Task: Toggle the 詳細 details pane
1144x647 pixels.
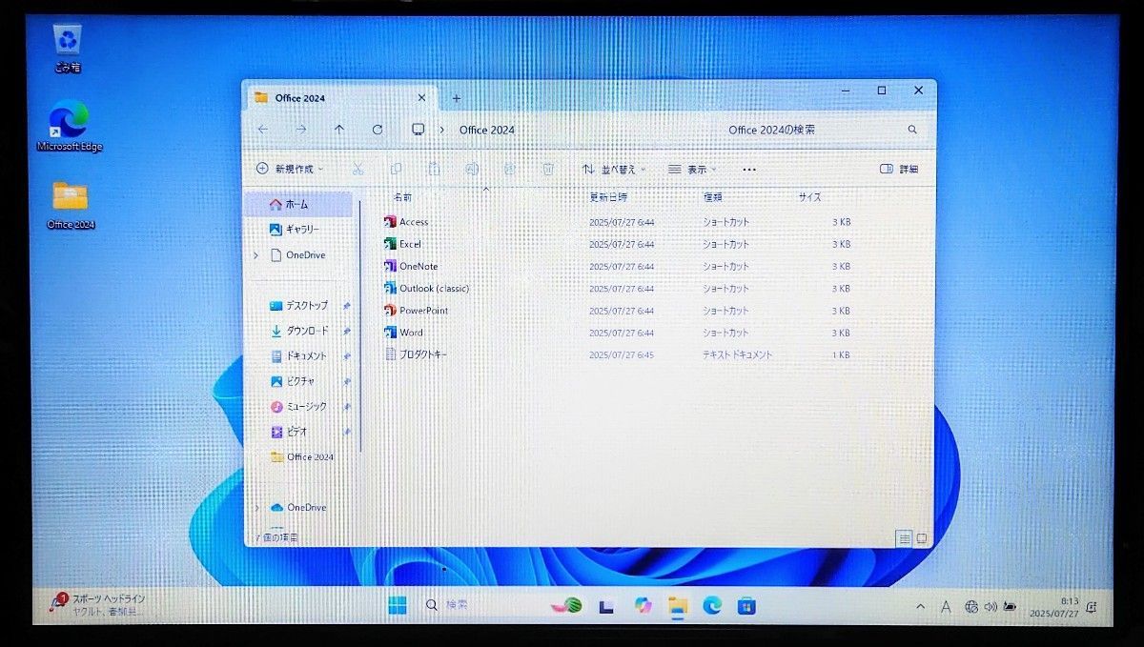Action: coord(899,169)
